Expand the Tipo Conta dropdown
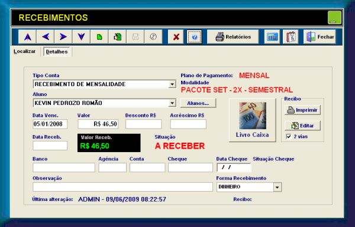355x227 pixels. (x=172, y=84)
